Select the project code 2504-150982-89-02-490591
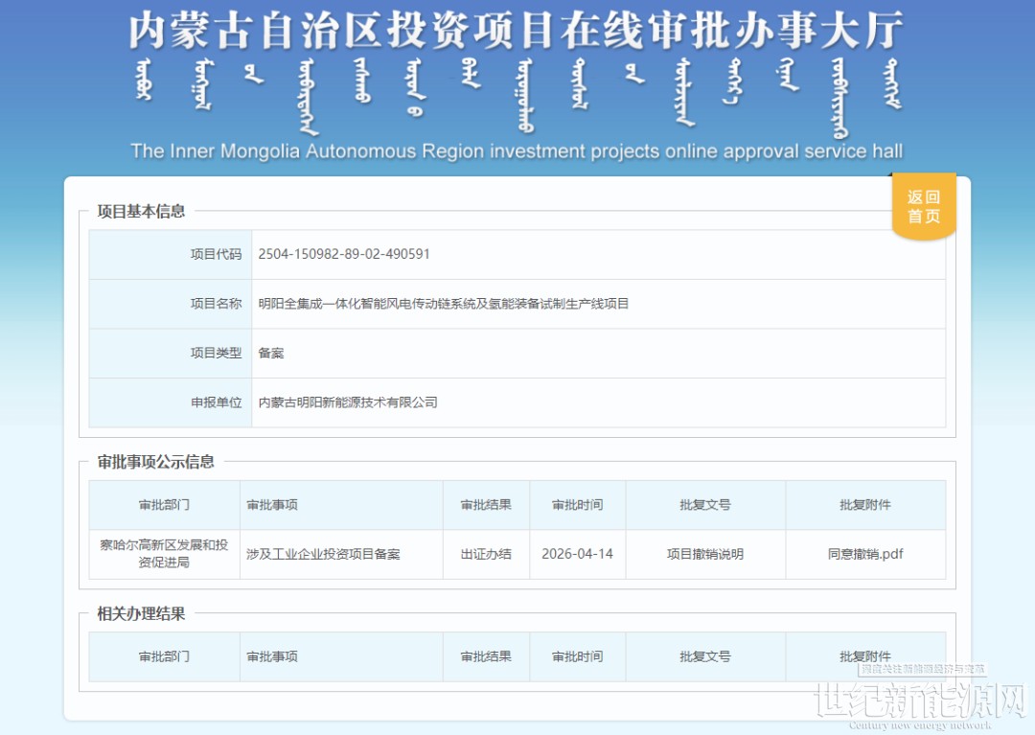1035x735 pixels. 344,254
